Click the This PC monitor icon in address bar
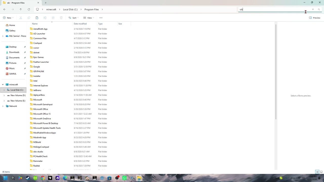 point(37,9)
